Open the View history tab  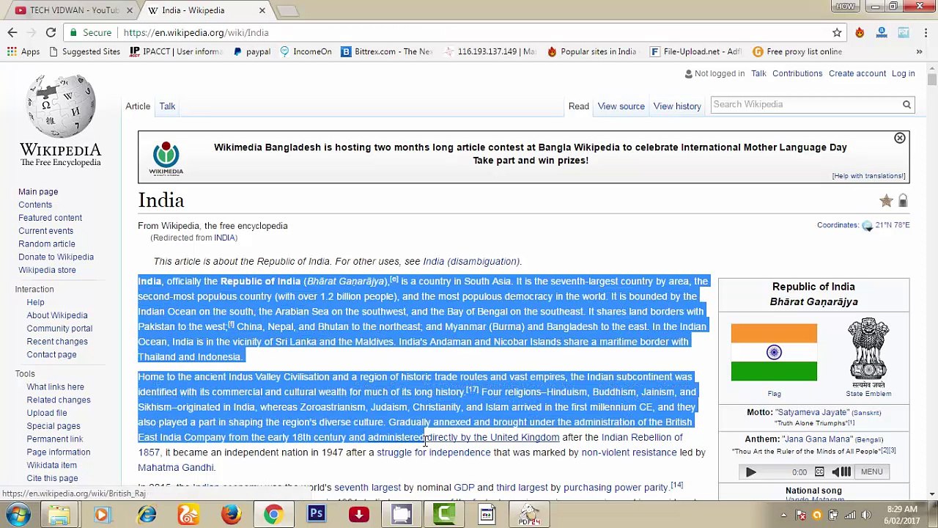pyautogui.click(x=677, y=106)
